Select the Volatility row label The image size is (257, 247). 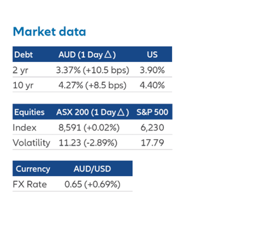click(x=32, y=143)
